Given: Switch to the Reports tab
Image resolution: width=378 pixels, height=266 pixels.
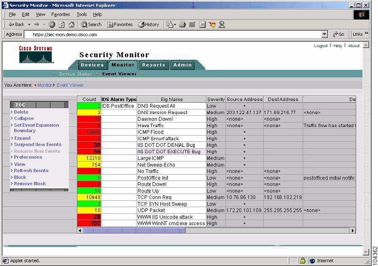Looking at the screenshot, I should [153, 65].
